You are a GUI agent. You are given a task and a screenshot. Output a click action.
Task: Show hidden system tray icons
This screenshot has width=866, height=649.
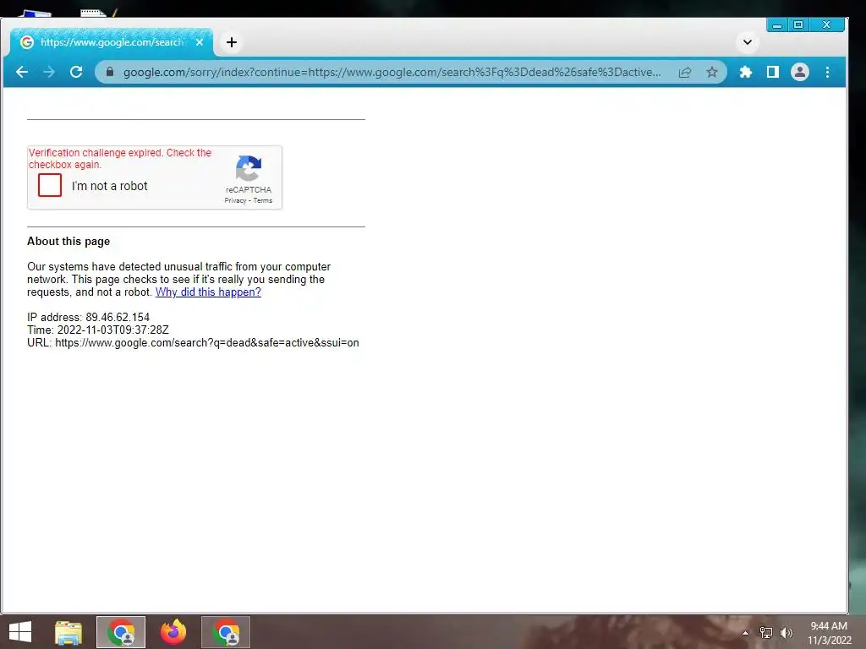(x=746, y=633)
